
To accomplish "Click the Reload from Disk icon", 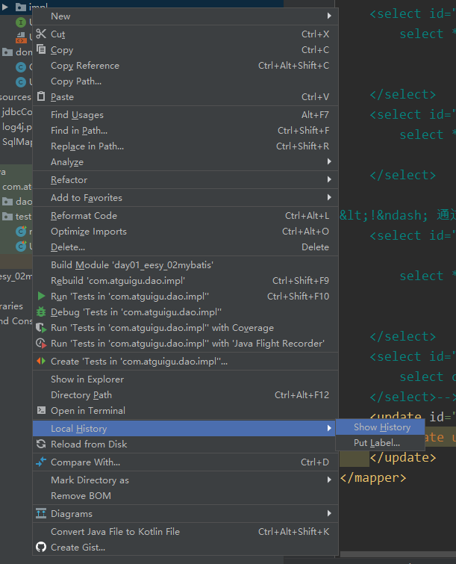I will coord(41,444).
